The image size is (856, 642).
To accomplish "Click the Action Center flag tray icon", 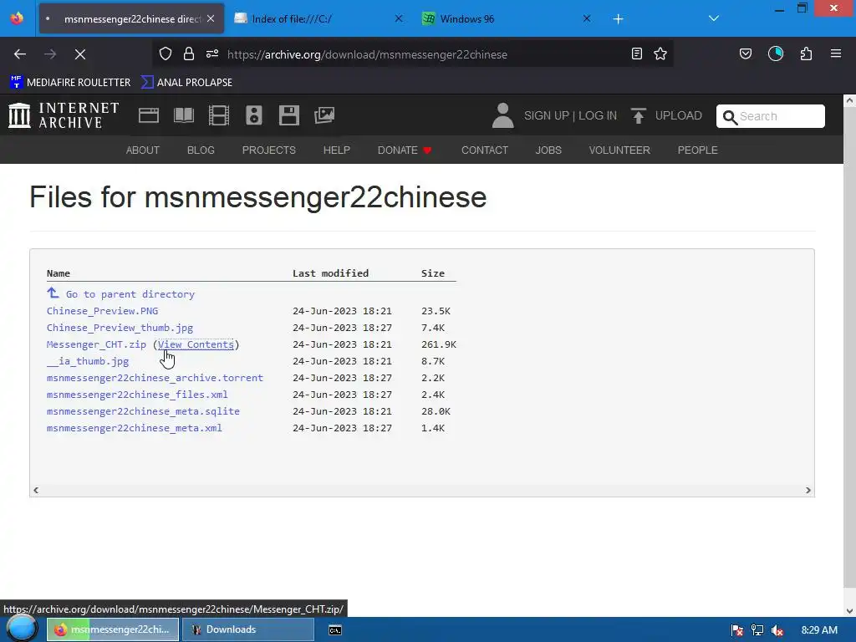I will click(x=737, y=630).
